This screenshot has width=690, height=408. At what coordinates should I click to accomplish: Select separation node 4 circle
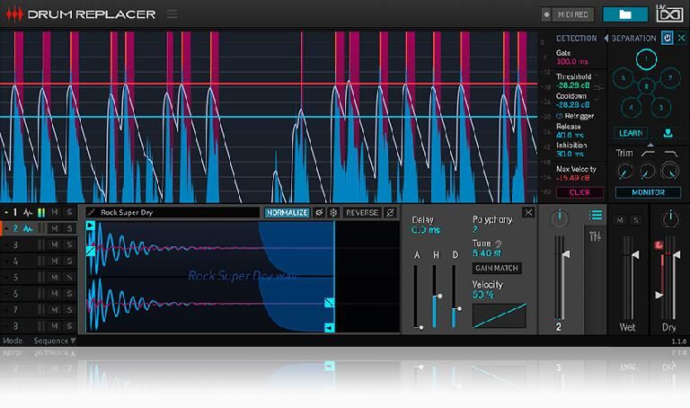tap(631, 107)
